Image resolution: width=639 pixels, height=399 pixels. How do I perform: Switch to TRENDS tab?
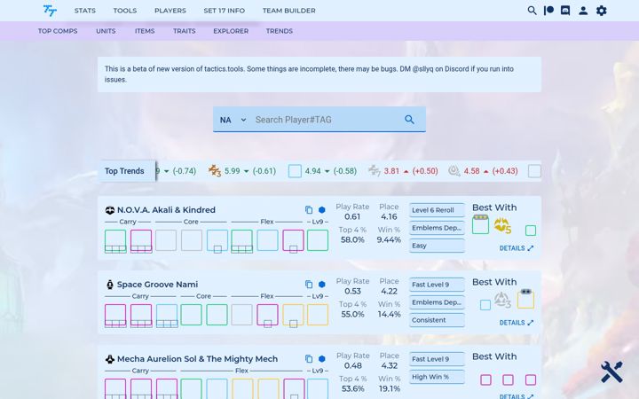280,31
